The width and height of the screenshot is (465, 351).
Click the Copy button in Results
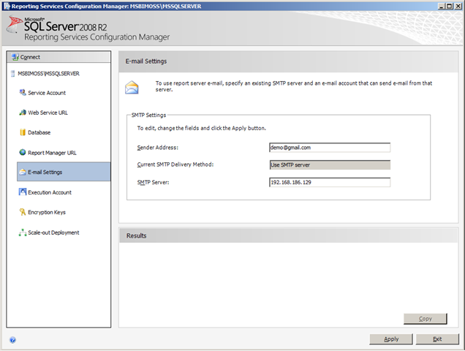(x=426, y=319)
